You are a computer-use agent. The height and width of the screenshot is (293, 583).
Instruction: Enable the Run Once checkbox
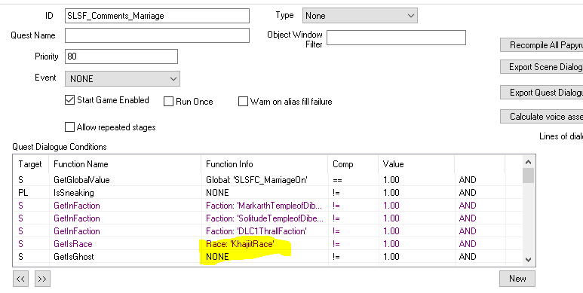click(x=168, y=102)
